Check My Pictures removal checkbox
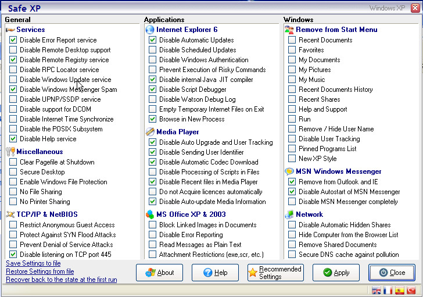 click(x=292, y=70)
